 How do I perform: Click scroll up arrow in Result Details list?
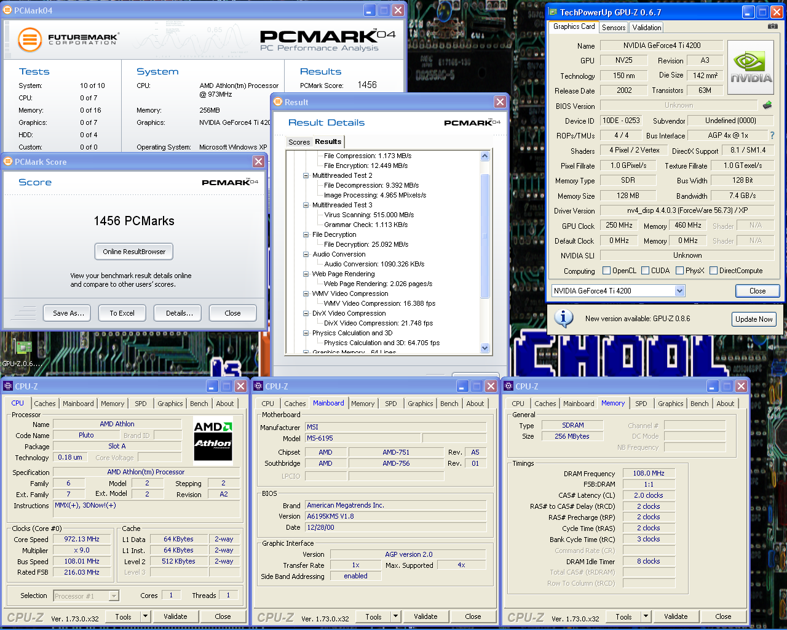coord(484,156)
